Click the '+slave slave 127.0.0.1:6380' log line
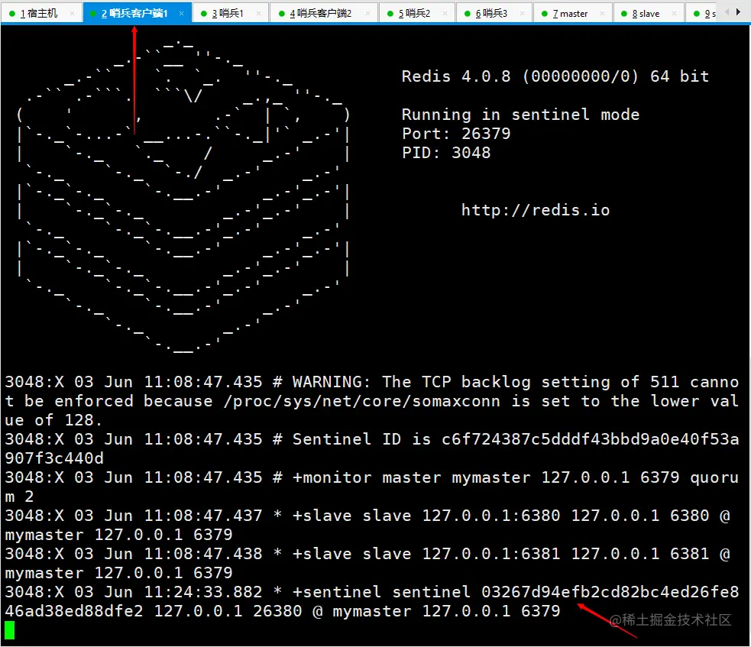Image resolution: width=751 pixels, height=647 pixels. coord(367,525)
